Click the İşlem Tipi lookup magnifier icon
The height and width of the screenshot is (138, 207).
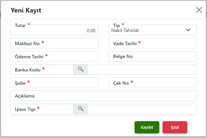click(80, 109)
